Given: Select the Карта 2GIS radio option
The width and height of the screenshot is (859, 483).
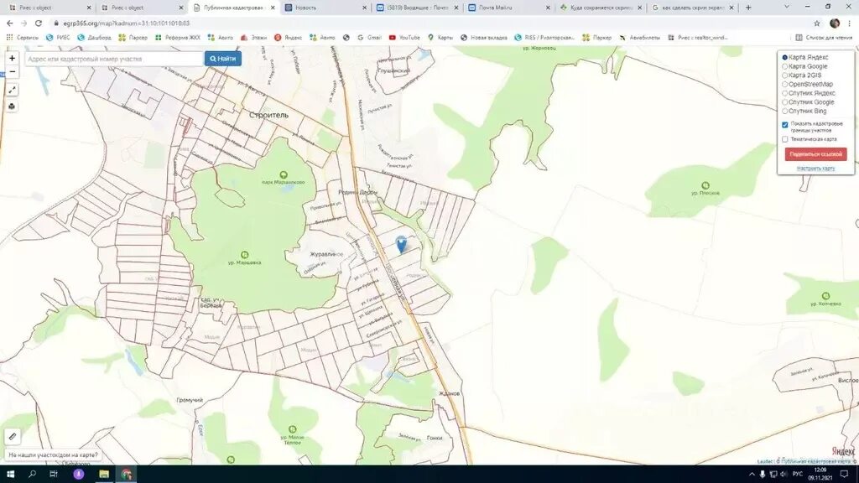Looking at the screenshot, I should point(785,75).
